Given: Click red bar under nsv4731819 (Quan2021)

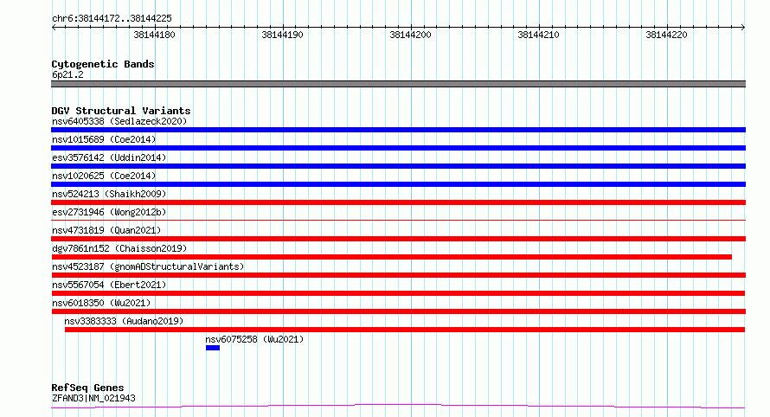Looking at the screenshot, I should [398, 239].
